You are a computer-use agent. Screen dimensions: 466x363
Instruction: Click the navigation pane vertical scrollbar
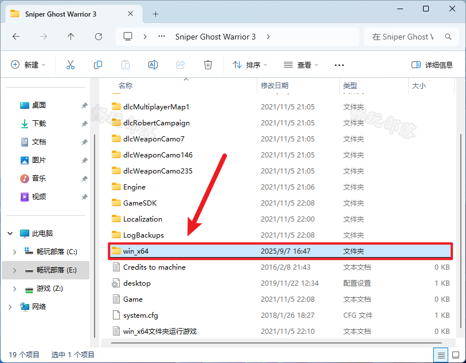95,236
